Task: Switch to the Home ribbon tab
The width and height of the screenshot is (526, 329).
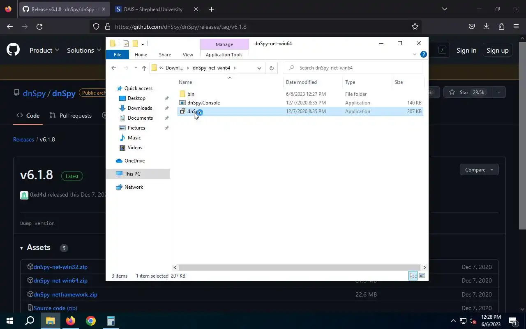Action: (141, 55)
